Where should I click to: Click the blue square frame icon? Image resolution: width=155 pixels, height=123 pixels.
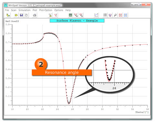pyautogui.click(x=126, y=15)
